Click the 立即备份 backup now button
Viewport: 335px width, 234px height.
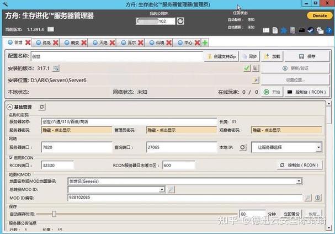291,214
